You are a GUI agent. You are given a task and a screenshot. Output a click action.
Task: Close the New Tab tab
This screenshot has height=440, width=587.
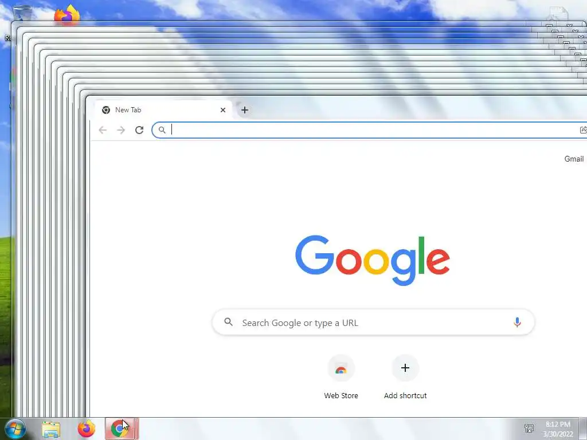[x=223, y=110]
